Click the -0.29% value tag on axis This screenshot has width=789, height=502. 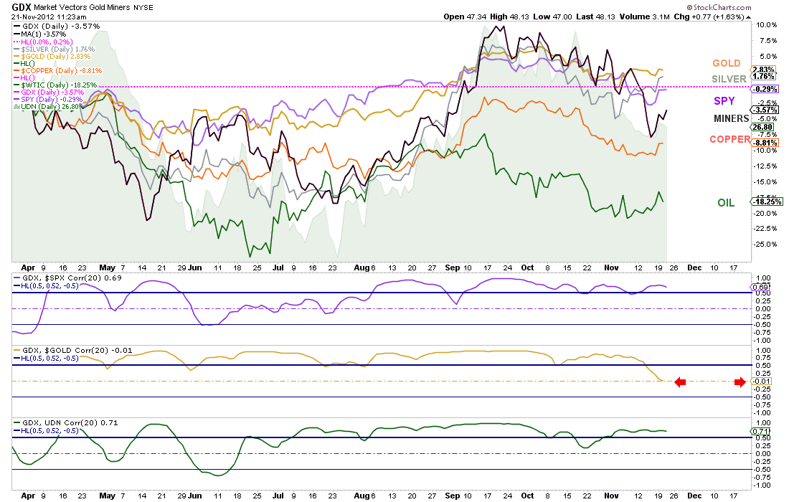tap(765, 89)
